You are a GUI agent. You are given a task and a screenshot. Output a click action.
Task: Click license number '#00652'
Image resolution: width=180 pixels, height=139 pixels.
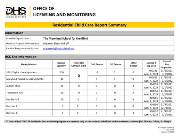pyautogui.click(x=153, y=77)
